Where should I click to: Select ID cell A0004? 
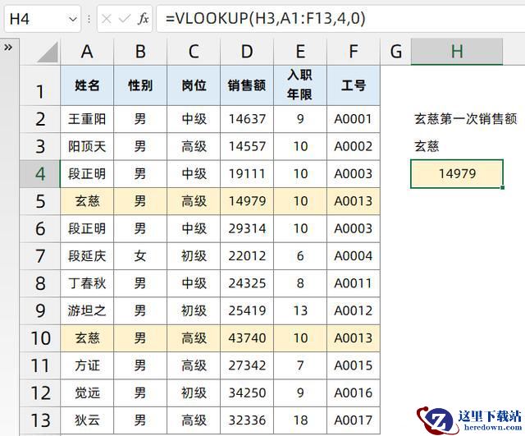[354, 256]
